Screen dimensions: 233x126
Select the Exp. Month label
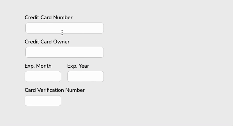point(38,66)
